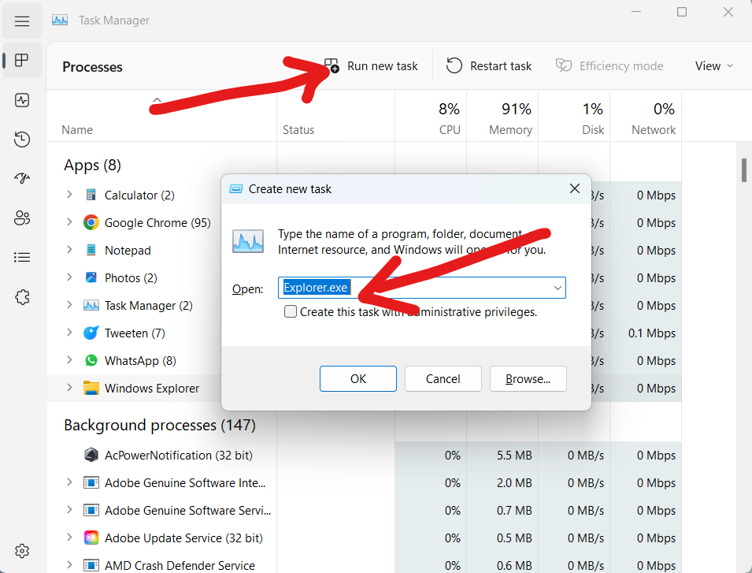Viewport: 752px width, 573px height.
Task: Click the Browse... button
Action: [528, 378]
